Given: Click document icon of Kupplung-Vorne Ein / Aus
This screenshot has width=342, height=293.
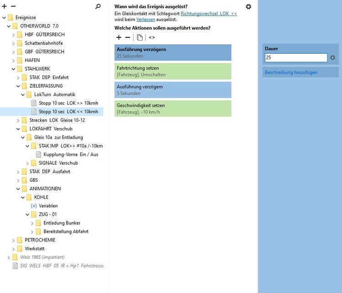Looking at the screenshot, I should [38, 154].
